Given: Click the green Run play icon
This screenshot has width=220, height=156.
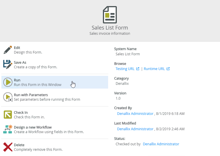Looking at the screenshot, I should click(x=8, y=82).
